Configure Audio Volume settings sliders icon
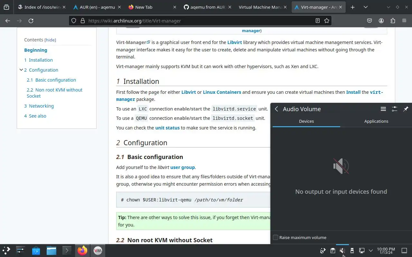This screenshot has height=257, width=412. tap(394, 109)
